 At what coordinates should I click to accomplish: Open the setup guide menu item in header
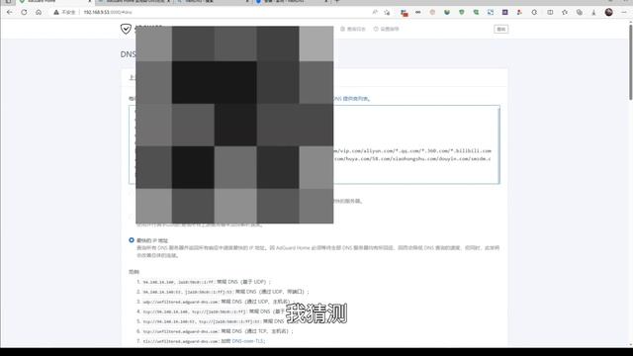[x=387, y=29]
